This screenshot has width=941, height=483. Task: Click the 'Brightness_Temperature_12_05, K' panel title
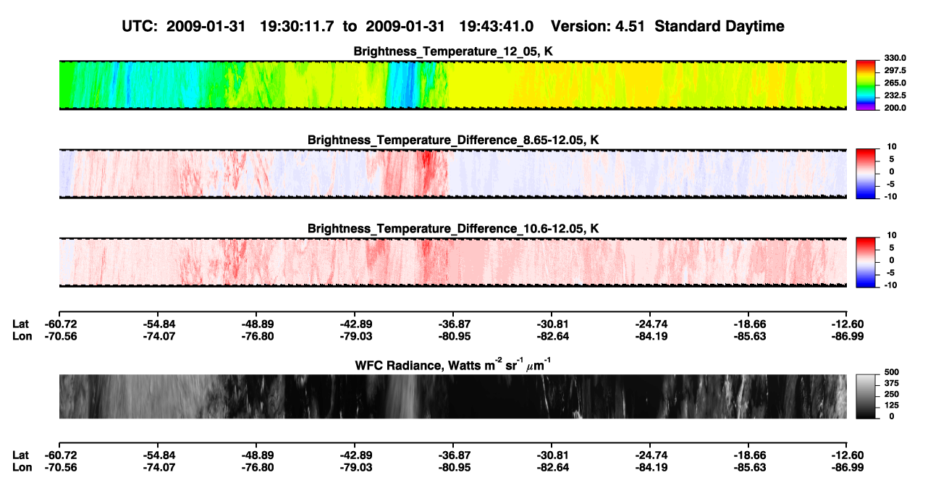point(453,51)
